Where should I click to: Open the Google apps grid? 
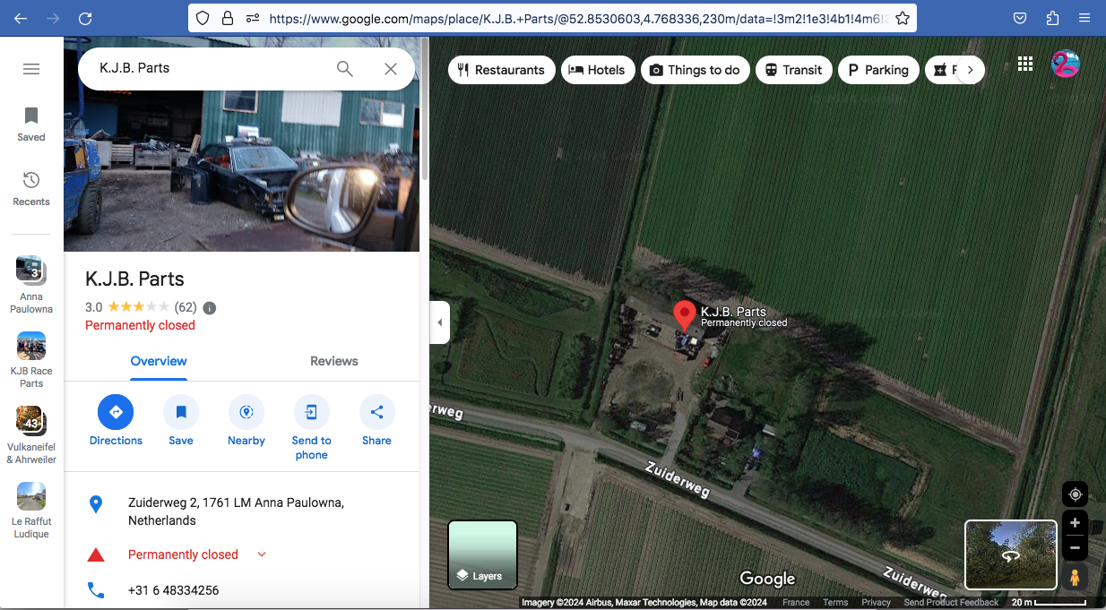[x=1025, y=64]
